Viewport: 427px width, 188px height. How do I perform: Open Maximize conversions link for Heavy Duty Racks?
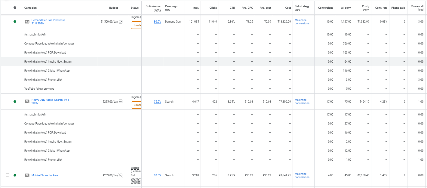click(302, 102)
